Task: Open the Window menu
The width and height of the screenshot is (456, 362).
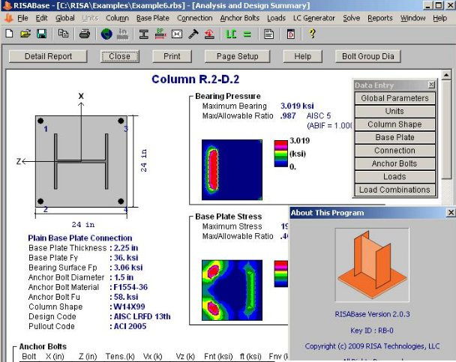Action: click(x=412, y=18)
